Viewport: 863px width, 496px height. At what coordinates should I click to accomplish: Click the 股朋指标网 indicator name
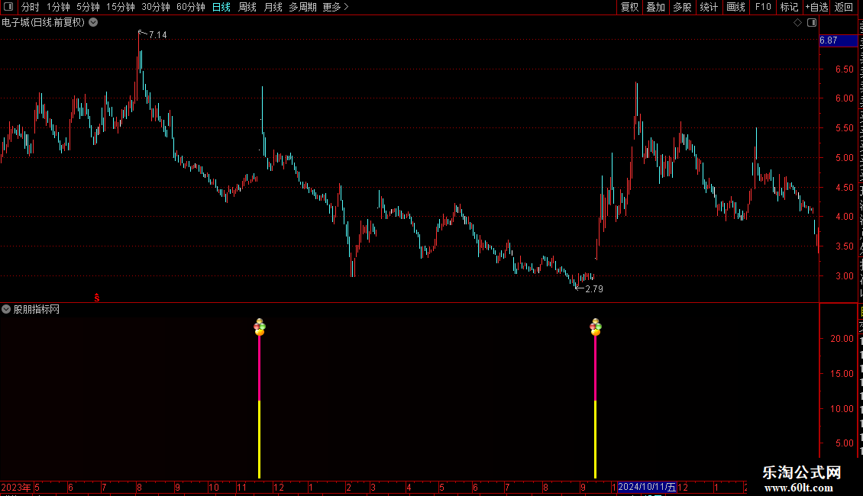coord(37,310)
